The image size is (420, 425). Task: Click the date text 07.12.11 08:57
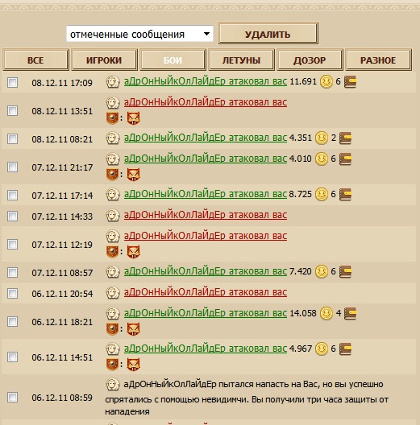pos(62,273)
